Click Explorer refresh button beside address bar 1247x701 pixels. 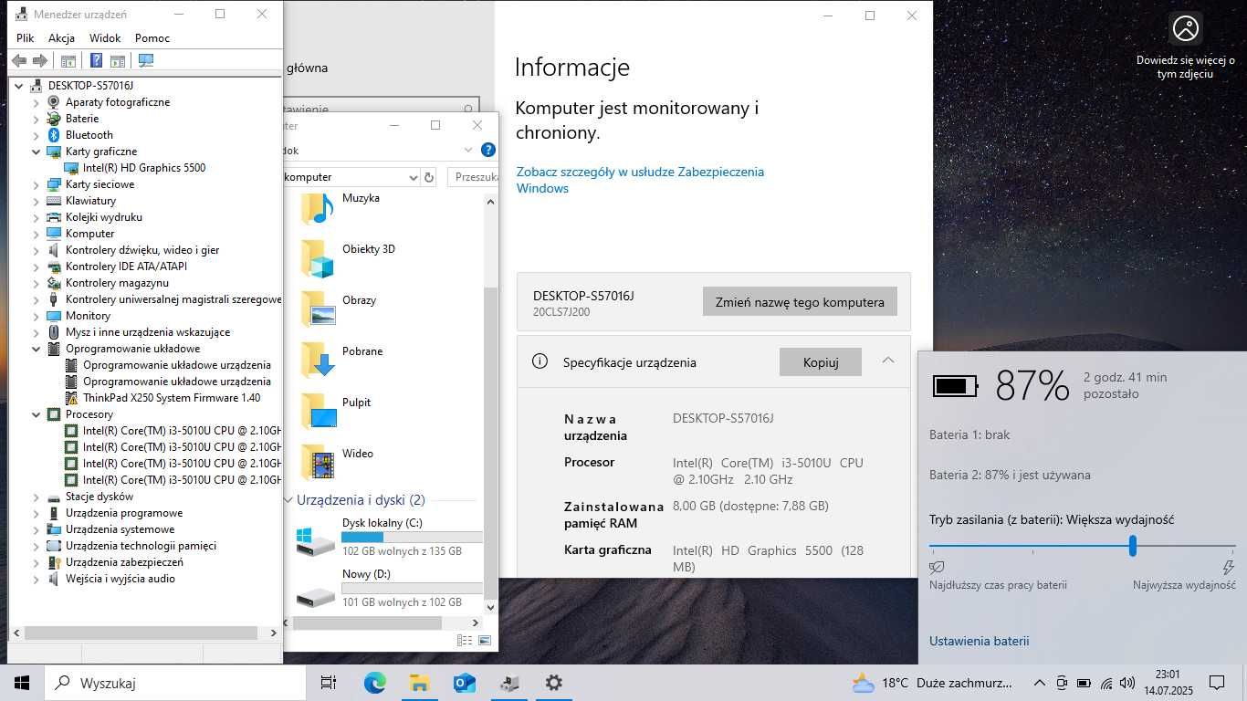(429, 177)
